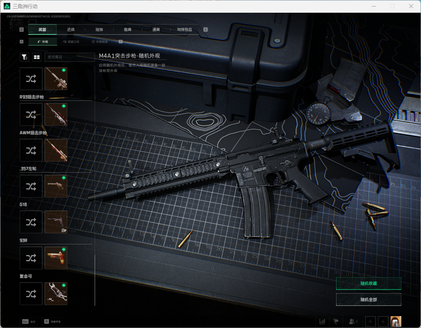Click the A key hint beside 外观
Viewport: 421px width, 328px height.
coord(22,41)
